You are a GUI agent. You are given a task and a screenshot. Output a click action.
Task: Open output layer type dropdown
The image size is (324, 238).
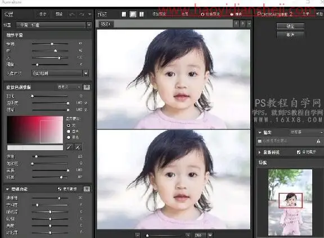point(306,132)
